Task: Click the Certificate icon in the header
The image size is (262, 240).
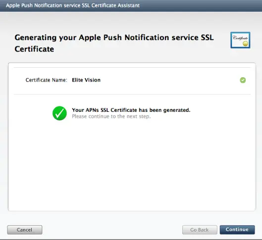Action: pyautogui.click(x=240, y=40)
